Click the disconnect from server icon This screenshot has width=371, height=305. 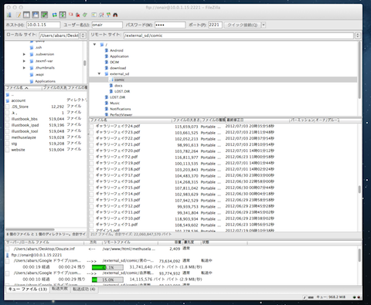(x=77, y=15)
